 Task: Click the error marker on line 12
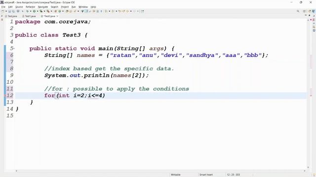(x=5, y=95)
